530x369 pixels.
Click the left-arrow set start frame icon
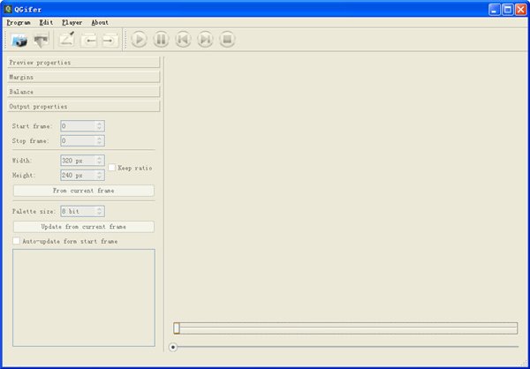coord(88,40)
